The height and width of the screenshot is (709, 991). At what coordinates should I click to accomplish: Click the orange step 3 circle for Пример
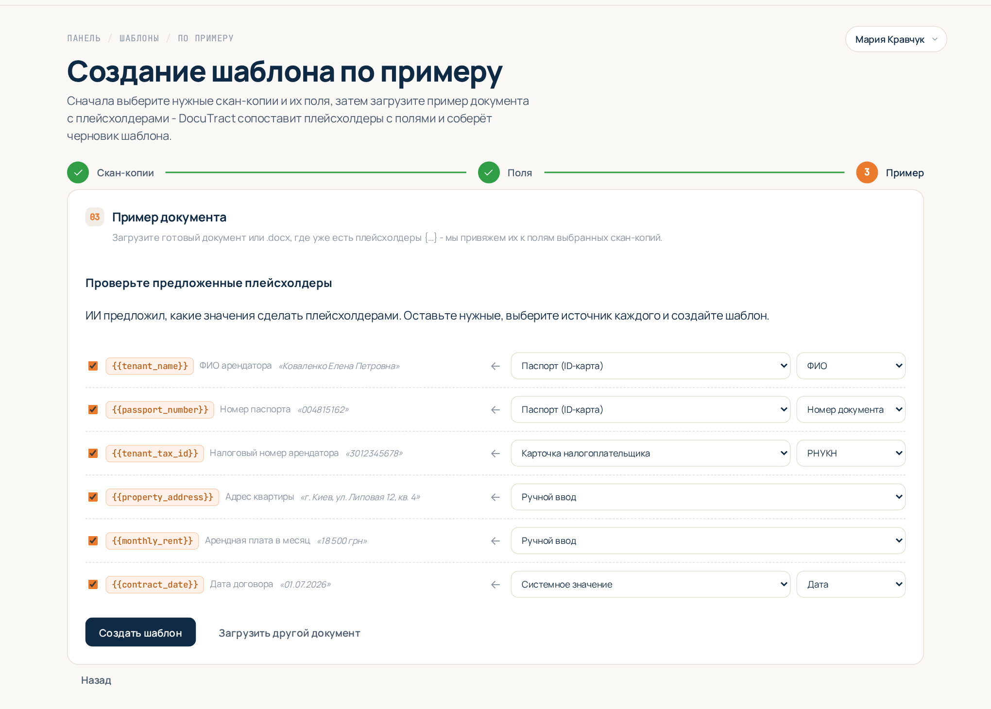point(867,172)
